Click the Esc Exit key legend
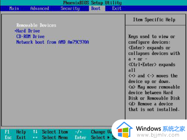The width and height of the screenshot is (187, 140). point(15,137)
